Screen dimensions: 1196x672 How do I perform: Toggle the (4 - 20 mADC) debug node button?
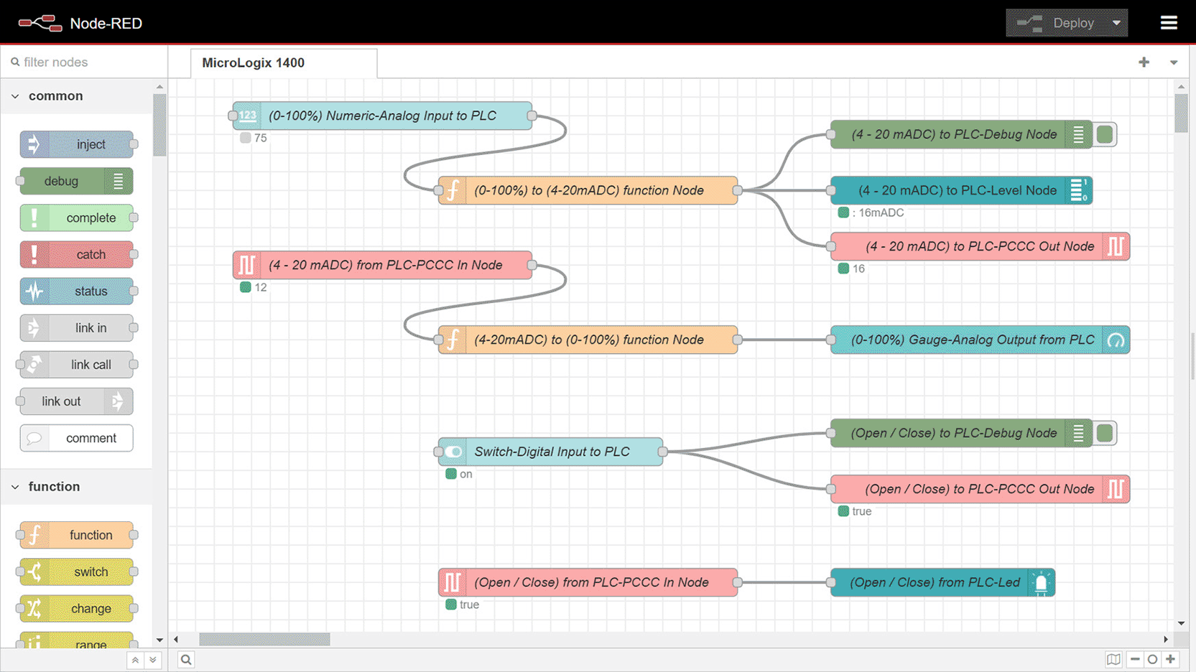1105,134
